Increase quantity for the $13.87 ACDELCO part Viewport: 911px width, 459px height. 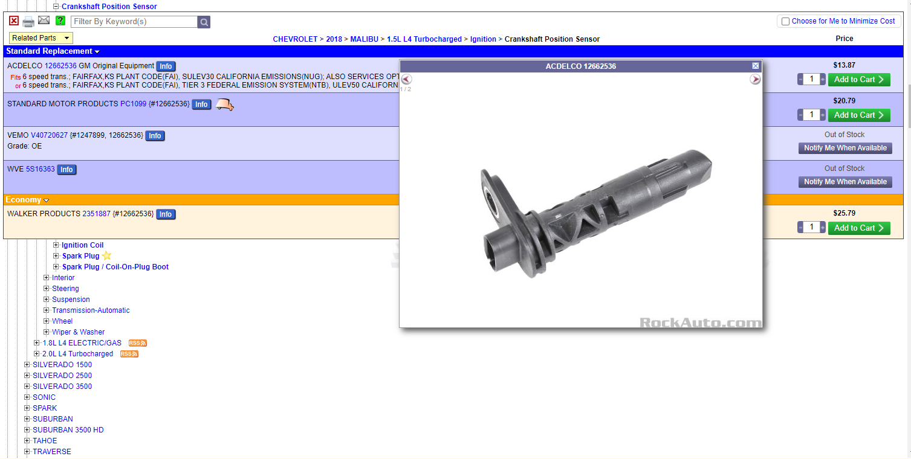tap(823, 79)
